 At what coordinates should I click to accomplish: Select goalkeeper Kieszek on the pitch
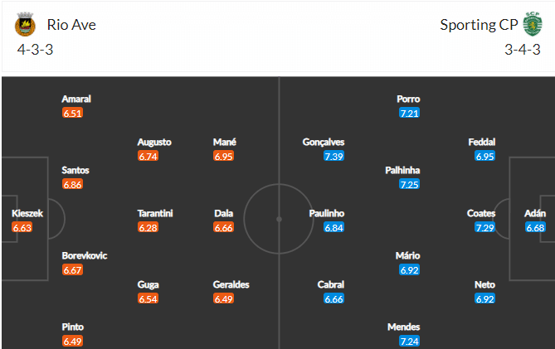(27, 213)
